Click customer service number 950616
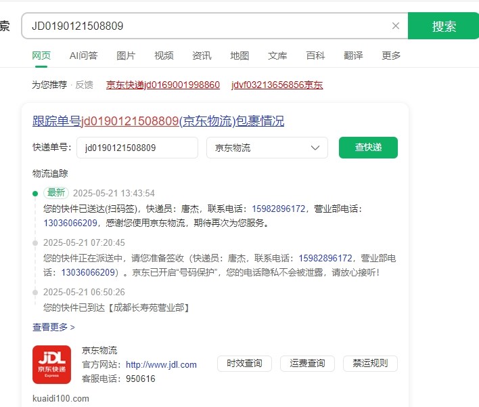This screenshot has width=479, height=407. point(141,379)
